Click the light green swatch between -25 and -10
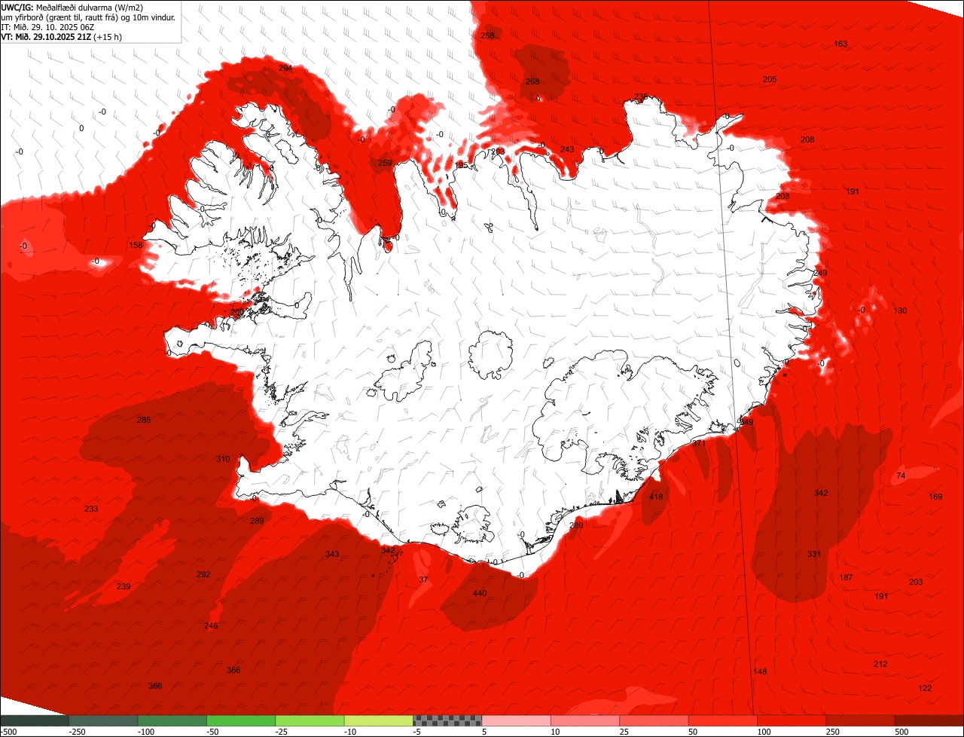The width and height of the screenshot is (964, 737). tap(310, 720)
